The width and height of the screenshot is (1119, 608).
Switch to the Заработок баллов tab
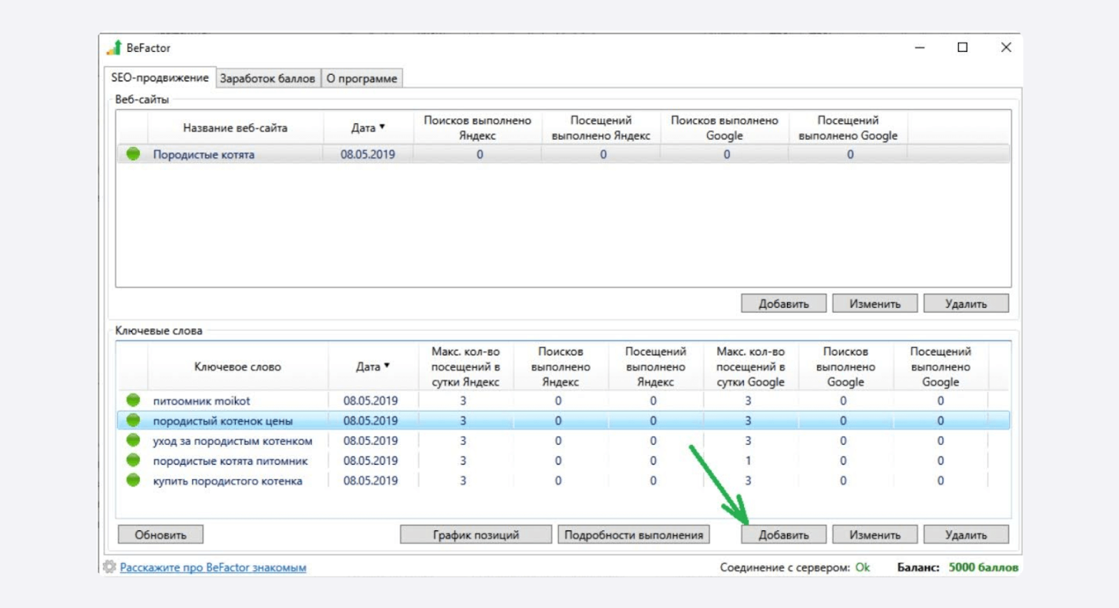tap(267, 78)
